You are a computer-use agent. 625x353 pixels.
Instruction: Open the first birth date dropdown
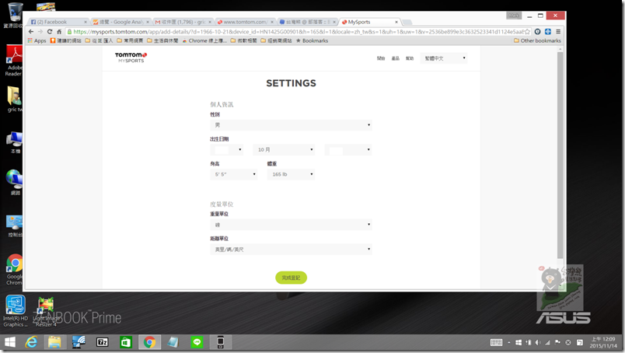pos(226,149)
